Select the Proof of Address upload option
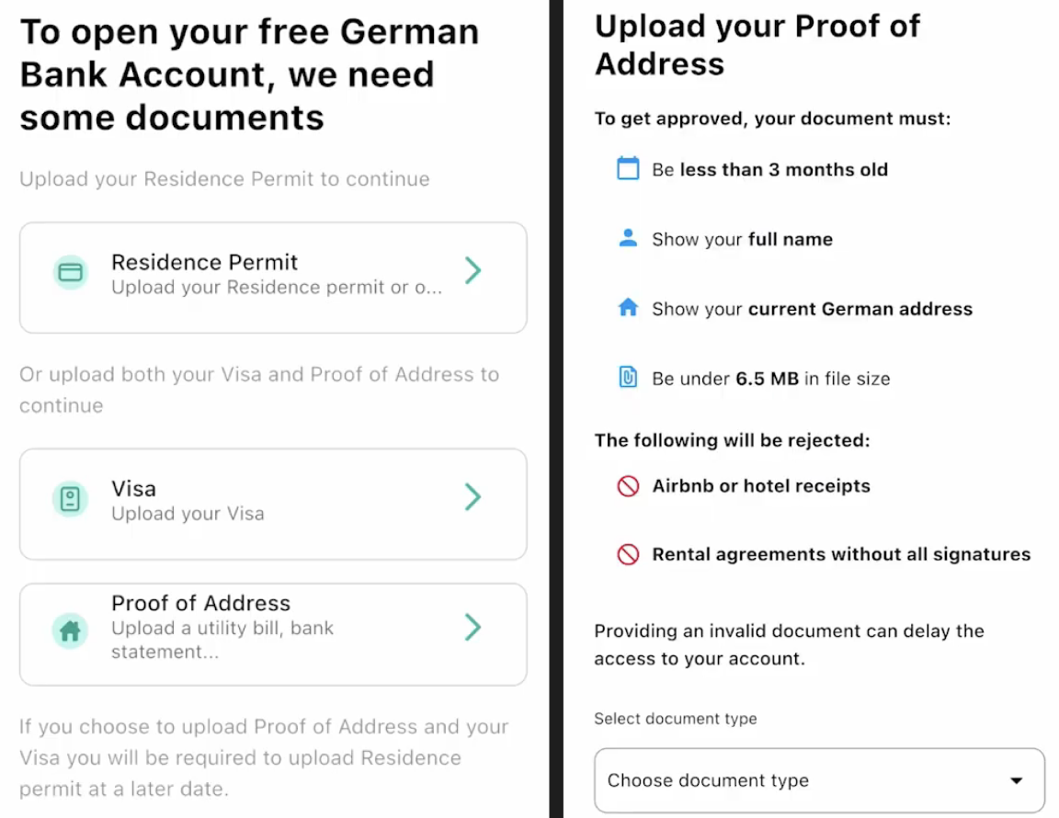 point(272,633)
